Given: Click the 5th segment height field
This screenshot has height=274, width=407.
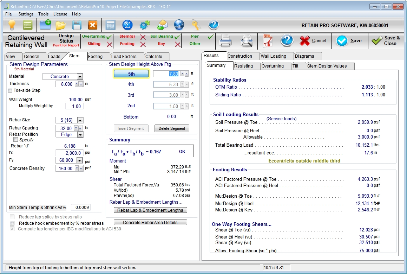Looking at the screenshot, I should (167, 74).
